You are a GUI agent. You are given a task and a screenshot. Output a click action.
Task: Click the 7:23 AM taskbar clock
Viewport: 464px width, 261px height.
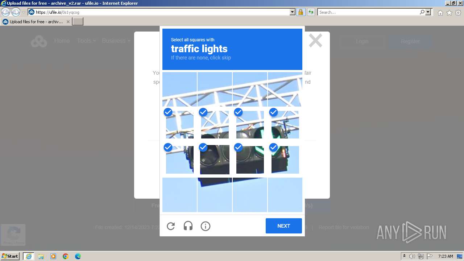tap(446, 256)
